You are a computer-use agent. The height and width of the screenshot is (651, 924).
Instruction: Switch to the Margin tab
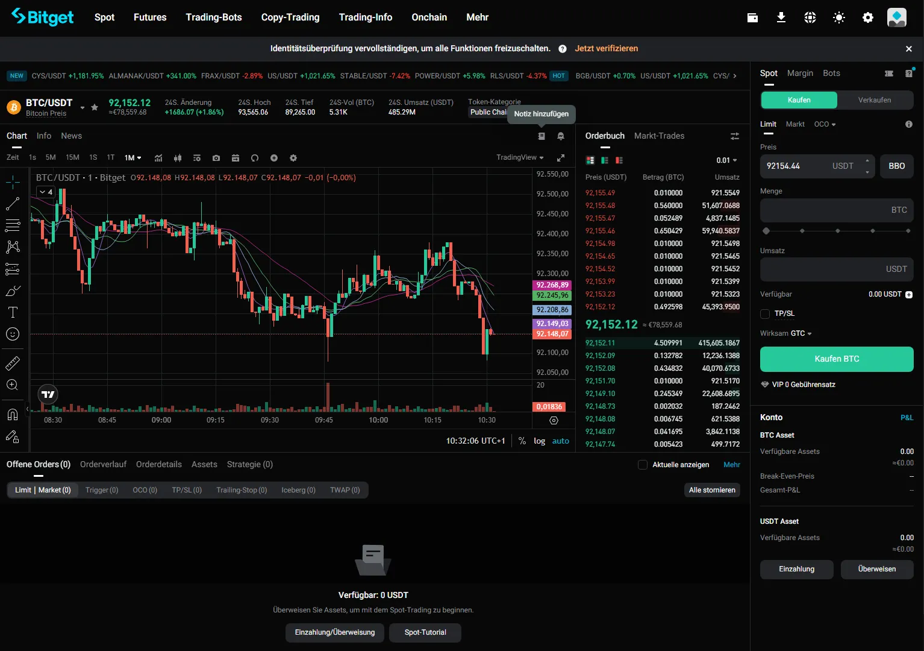point(800,73)
